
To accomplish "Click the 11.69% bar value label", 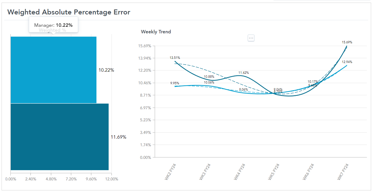I will (x=118, y=137).
